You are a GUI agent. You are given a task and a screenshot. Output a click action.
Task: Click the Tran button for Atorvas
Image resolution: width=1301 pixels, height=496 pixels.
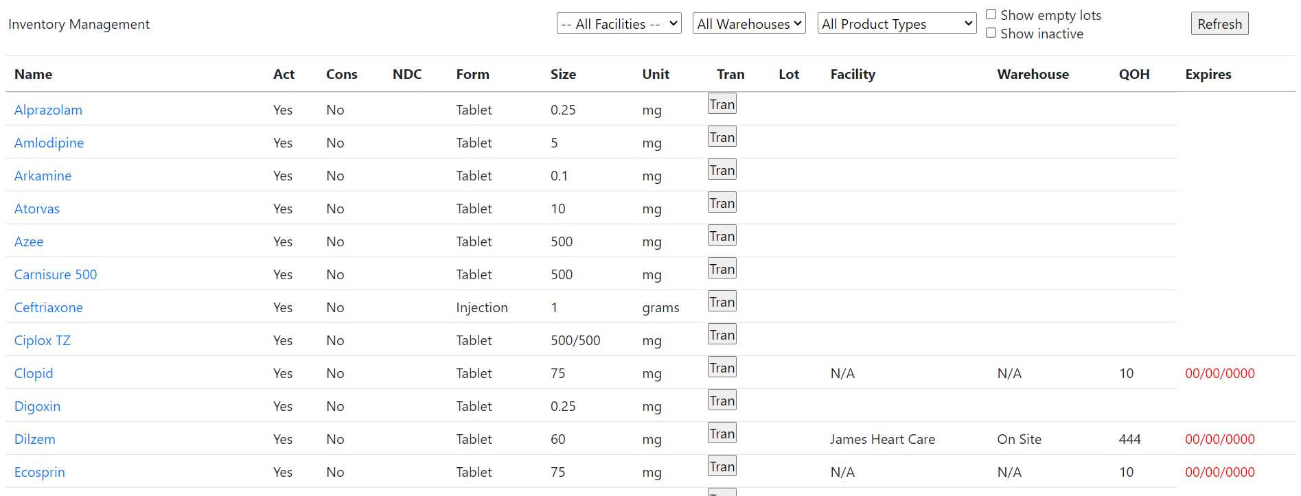[722, 203]
